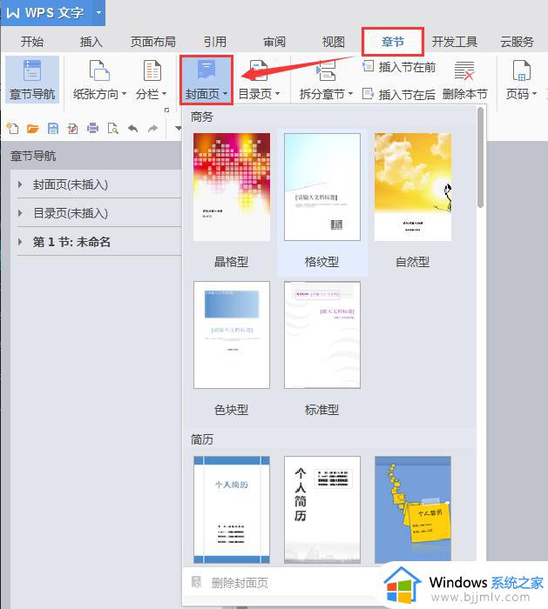548x609 pixels.
Task: Click the 分栏 columns icon
Action: point(152,70)
